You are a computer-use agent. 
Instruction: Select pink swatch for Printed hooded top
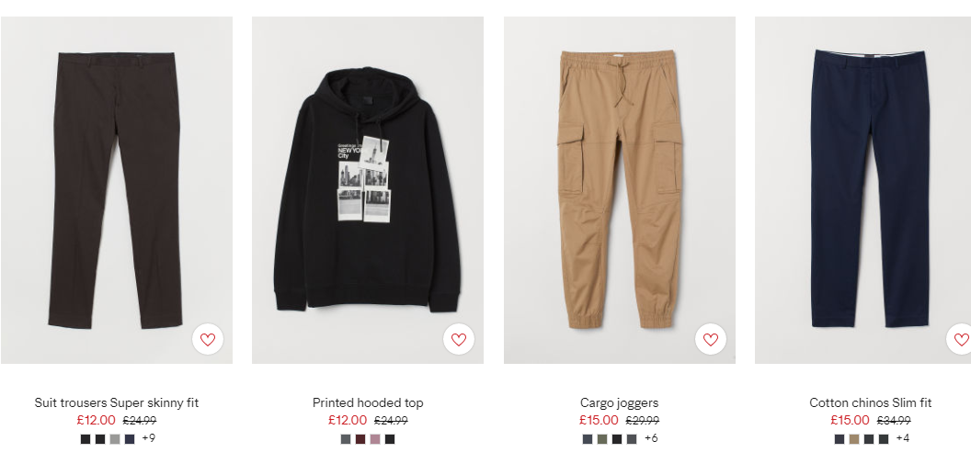point(374,439)
